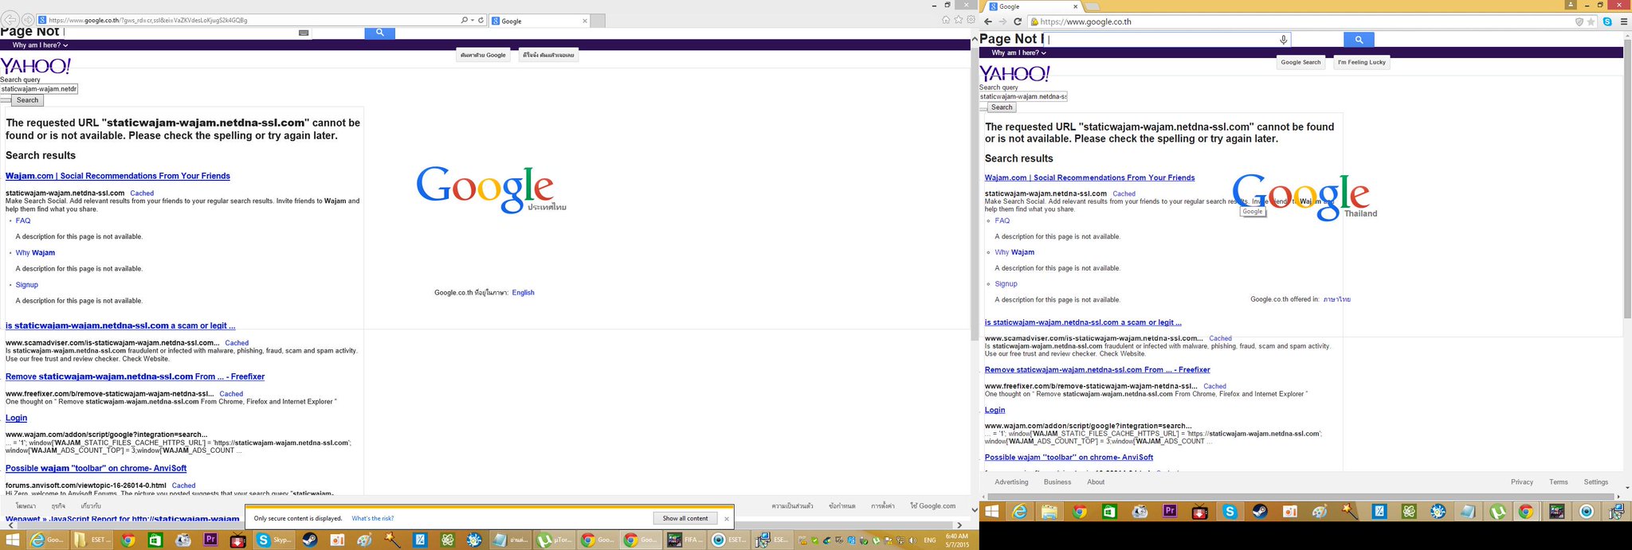Open File Explorer from the right taskbar
The width and height of the screenshot is (1632, 550).
pos(1049,512)
